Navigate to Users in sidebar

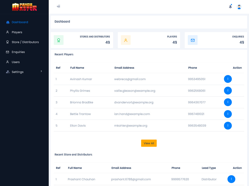[16, 62]
